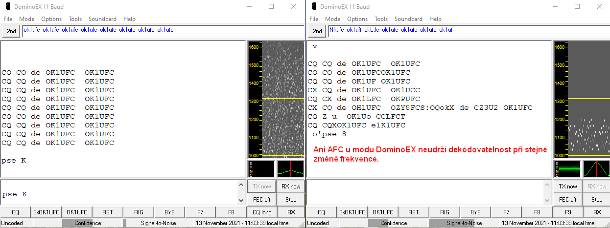Click the right window's transmit text input area
610x228 pixels.
coord(425,192)
